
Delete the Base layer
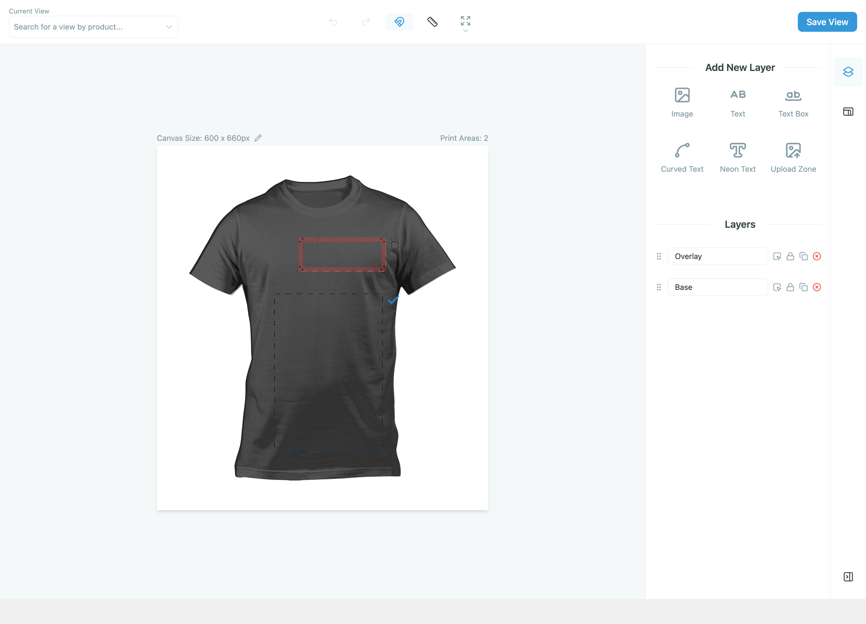(817, 287)
